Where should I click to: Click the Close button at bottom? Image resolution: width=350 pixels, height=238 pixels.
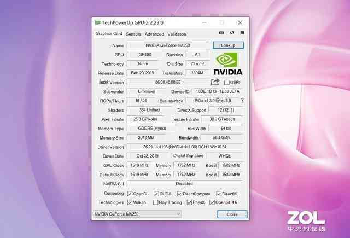232,214
